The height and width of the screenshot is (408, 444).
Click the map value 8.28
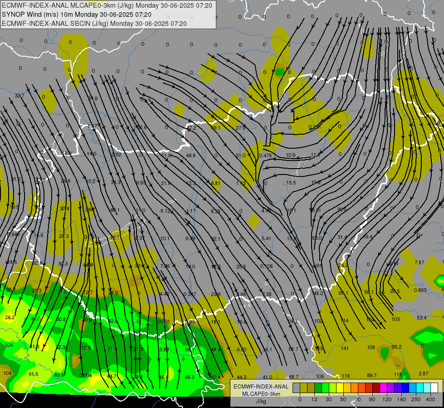point(215,211)
